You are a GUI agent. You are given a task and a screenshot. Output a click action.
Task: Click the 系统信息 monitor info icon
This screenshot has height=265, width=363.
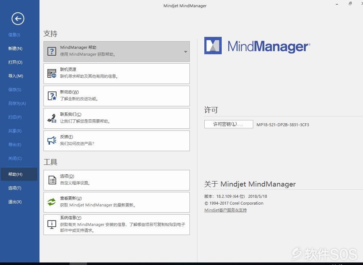[x=52, y=225]
